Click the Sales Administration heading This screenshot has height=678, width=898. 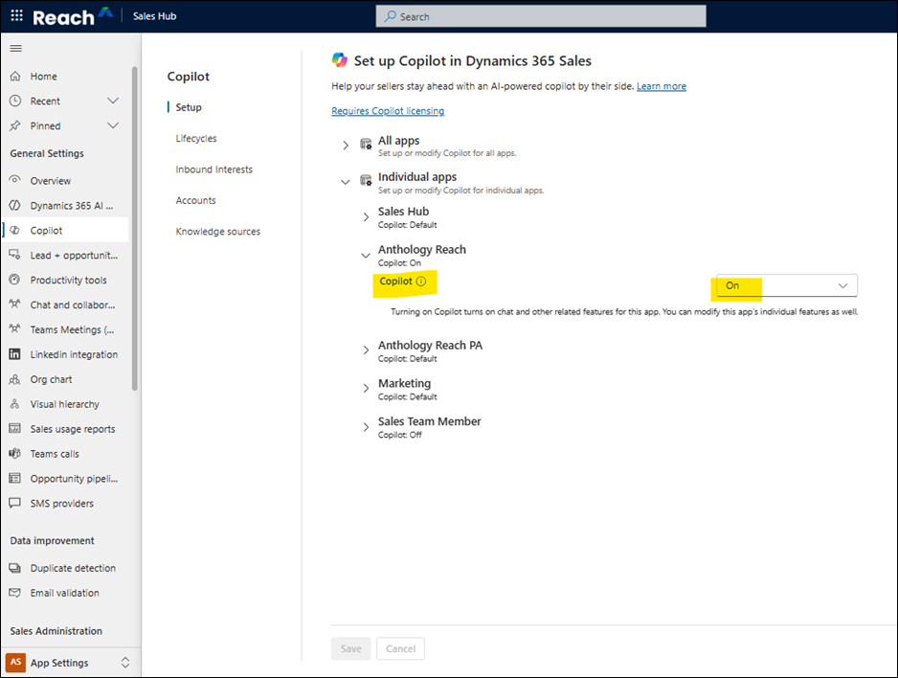[56, 631]
